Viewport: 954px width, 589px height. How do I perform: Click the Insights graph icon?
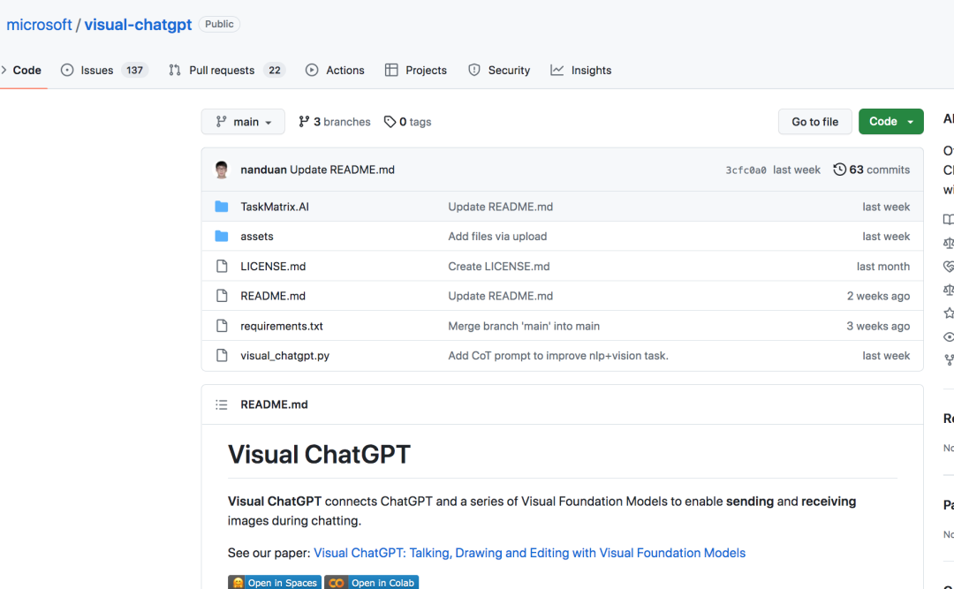click(x=556, y=70)
